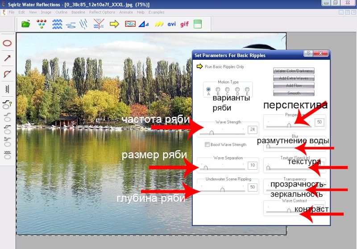
Task: Click the colored dots icon in toolbar
Action: coord(41,24)
